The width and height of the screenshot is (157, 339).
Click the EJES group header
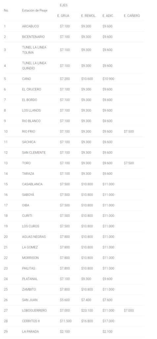(64, 5)
